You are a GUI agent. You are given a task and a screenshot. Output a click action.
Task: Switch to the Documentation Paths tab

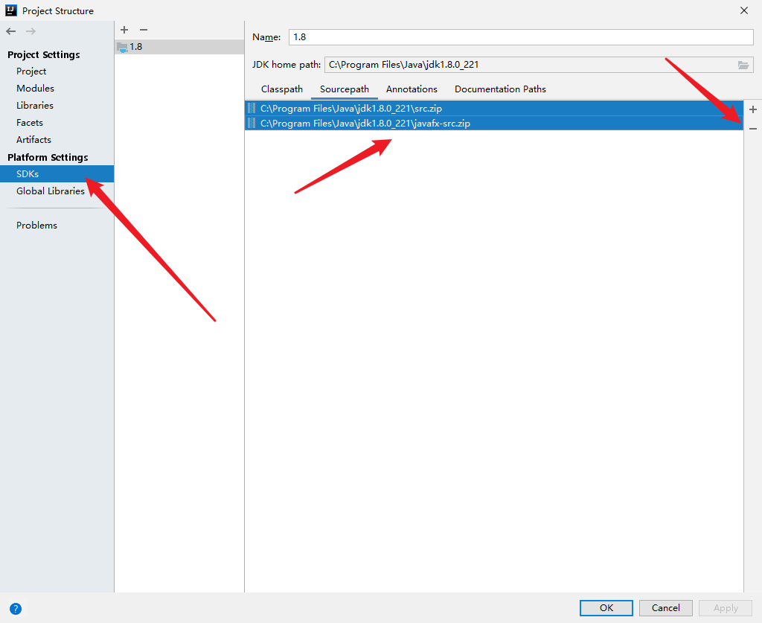[500, 89]
